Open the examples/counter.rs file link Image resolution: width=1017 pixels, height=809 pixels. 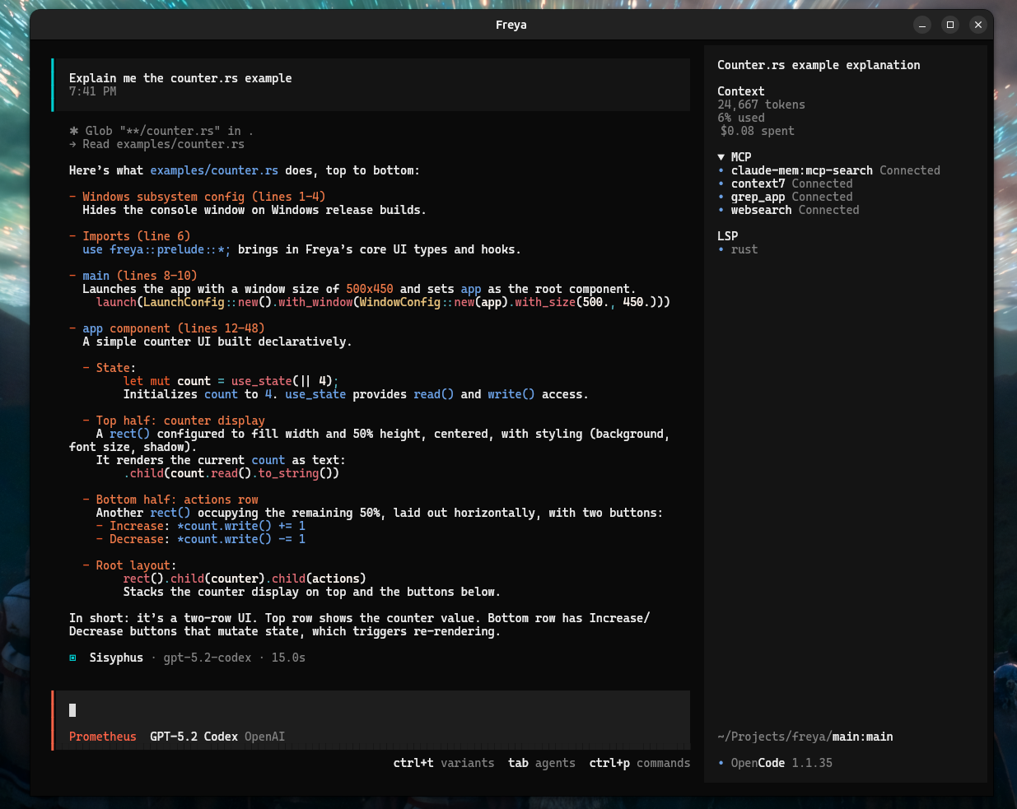pos(214,170)
